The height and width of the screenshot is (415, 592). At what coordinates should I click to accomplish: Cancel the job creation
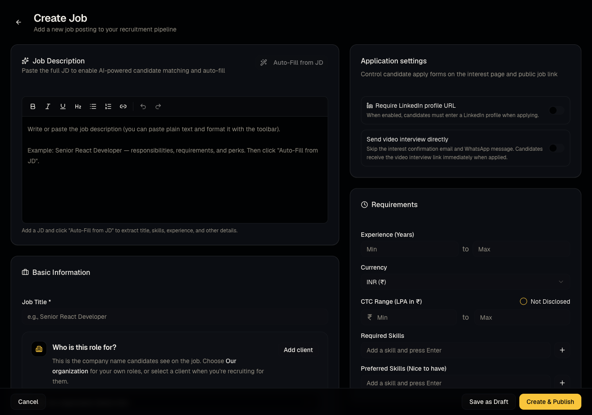tap(28, 402)
